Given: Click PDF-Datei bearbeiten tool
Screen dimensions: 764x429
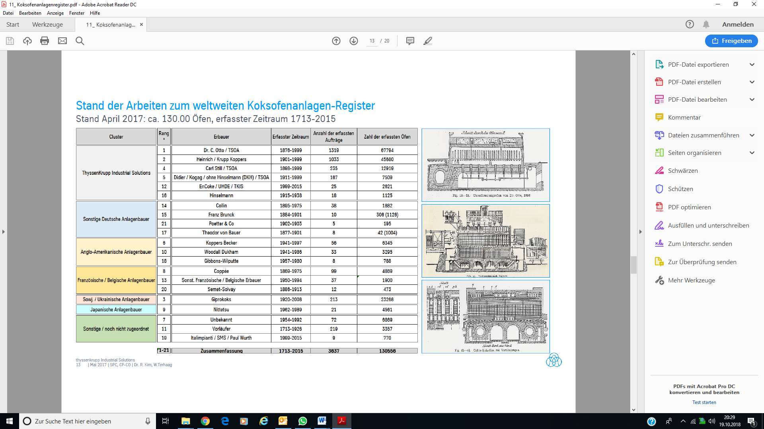Looking at the screenshot, I should click(697, 99).
